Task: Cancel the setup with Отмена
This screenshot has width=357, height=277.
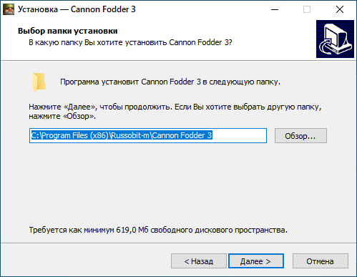Action: (x=320, y=261)
